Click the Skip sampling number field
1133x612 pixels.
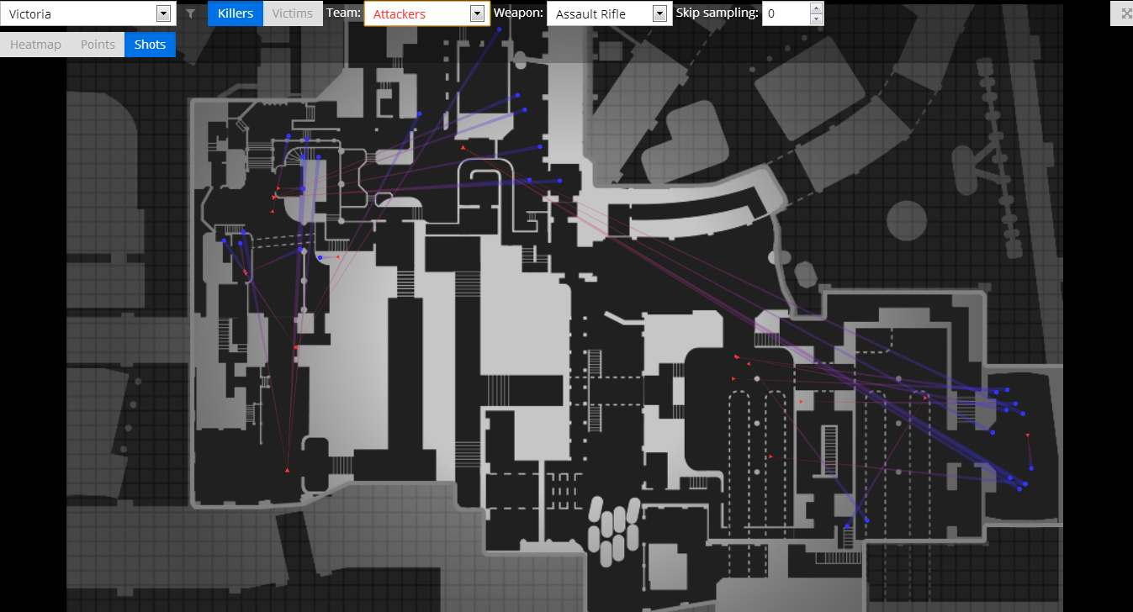[x=785, y=13]
